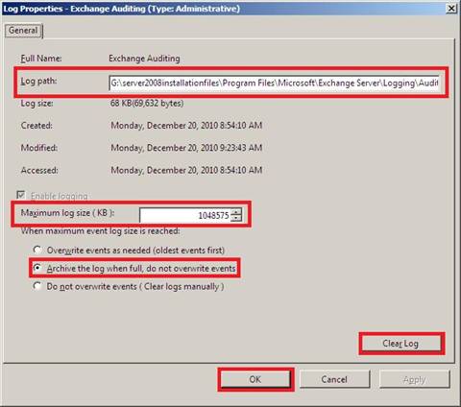Confirm the dialog with OK

[x=255, y=379]
